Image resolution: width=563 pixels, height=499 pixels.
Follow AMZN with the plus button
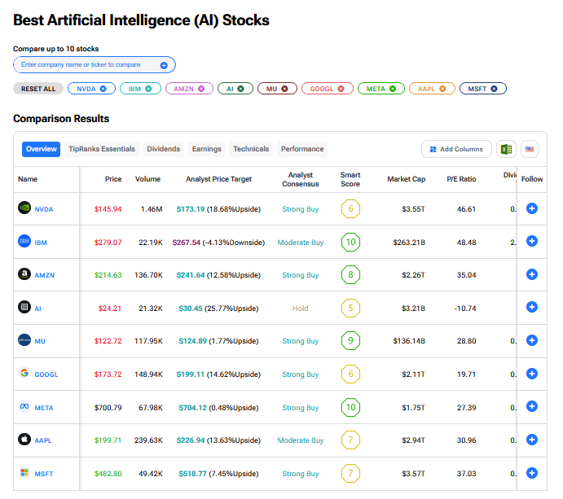532,274
